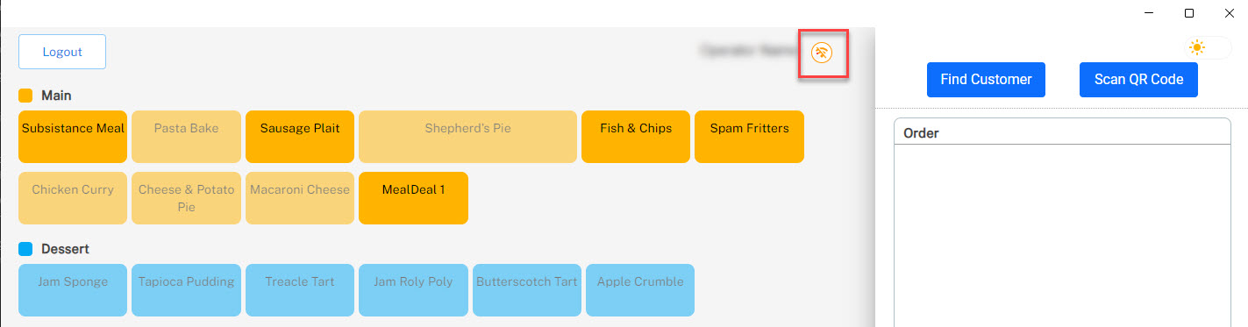Click the orange offline wifi status icon
Image resolution: width=1248 pixels, height=327 pixels.
tap(822, 53)
